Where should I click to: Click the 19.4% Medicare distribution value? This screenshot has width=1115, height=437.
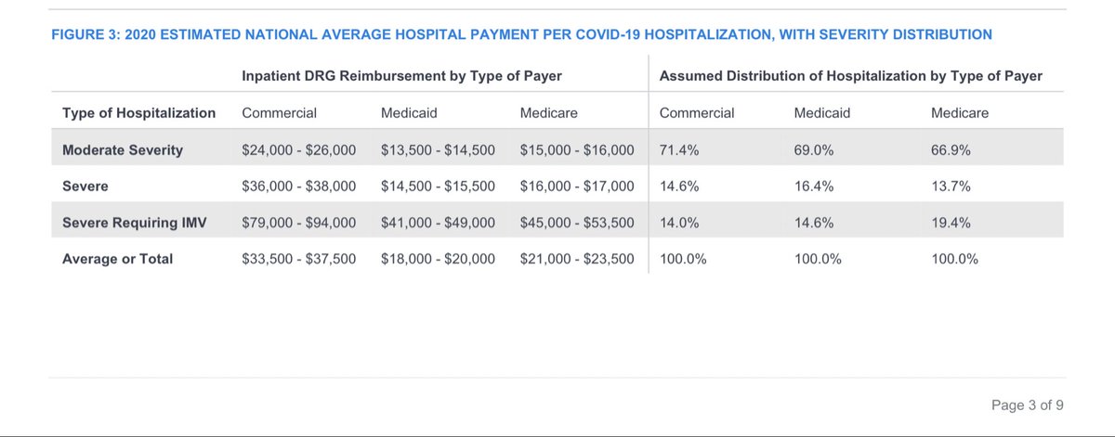tap(951, 223)
